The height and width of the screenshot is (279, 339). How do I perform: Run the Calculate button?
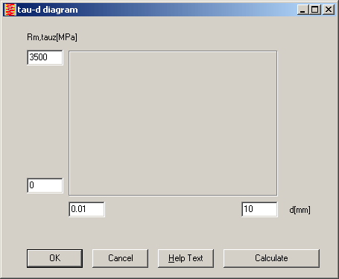pos(271,258)
